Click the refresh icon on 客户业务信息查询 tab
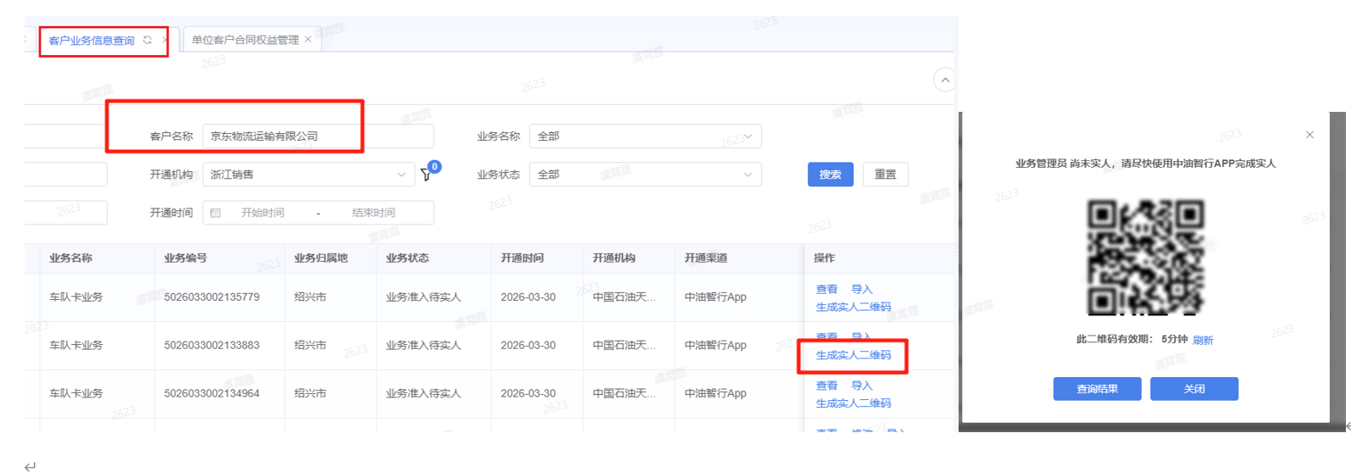This screenshot has height=472, width=1351. (x=147, y=40)
